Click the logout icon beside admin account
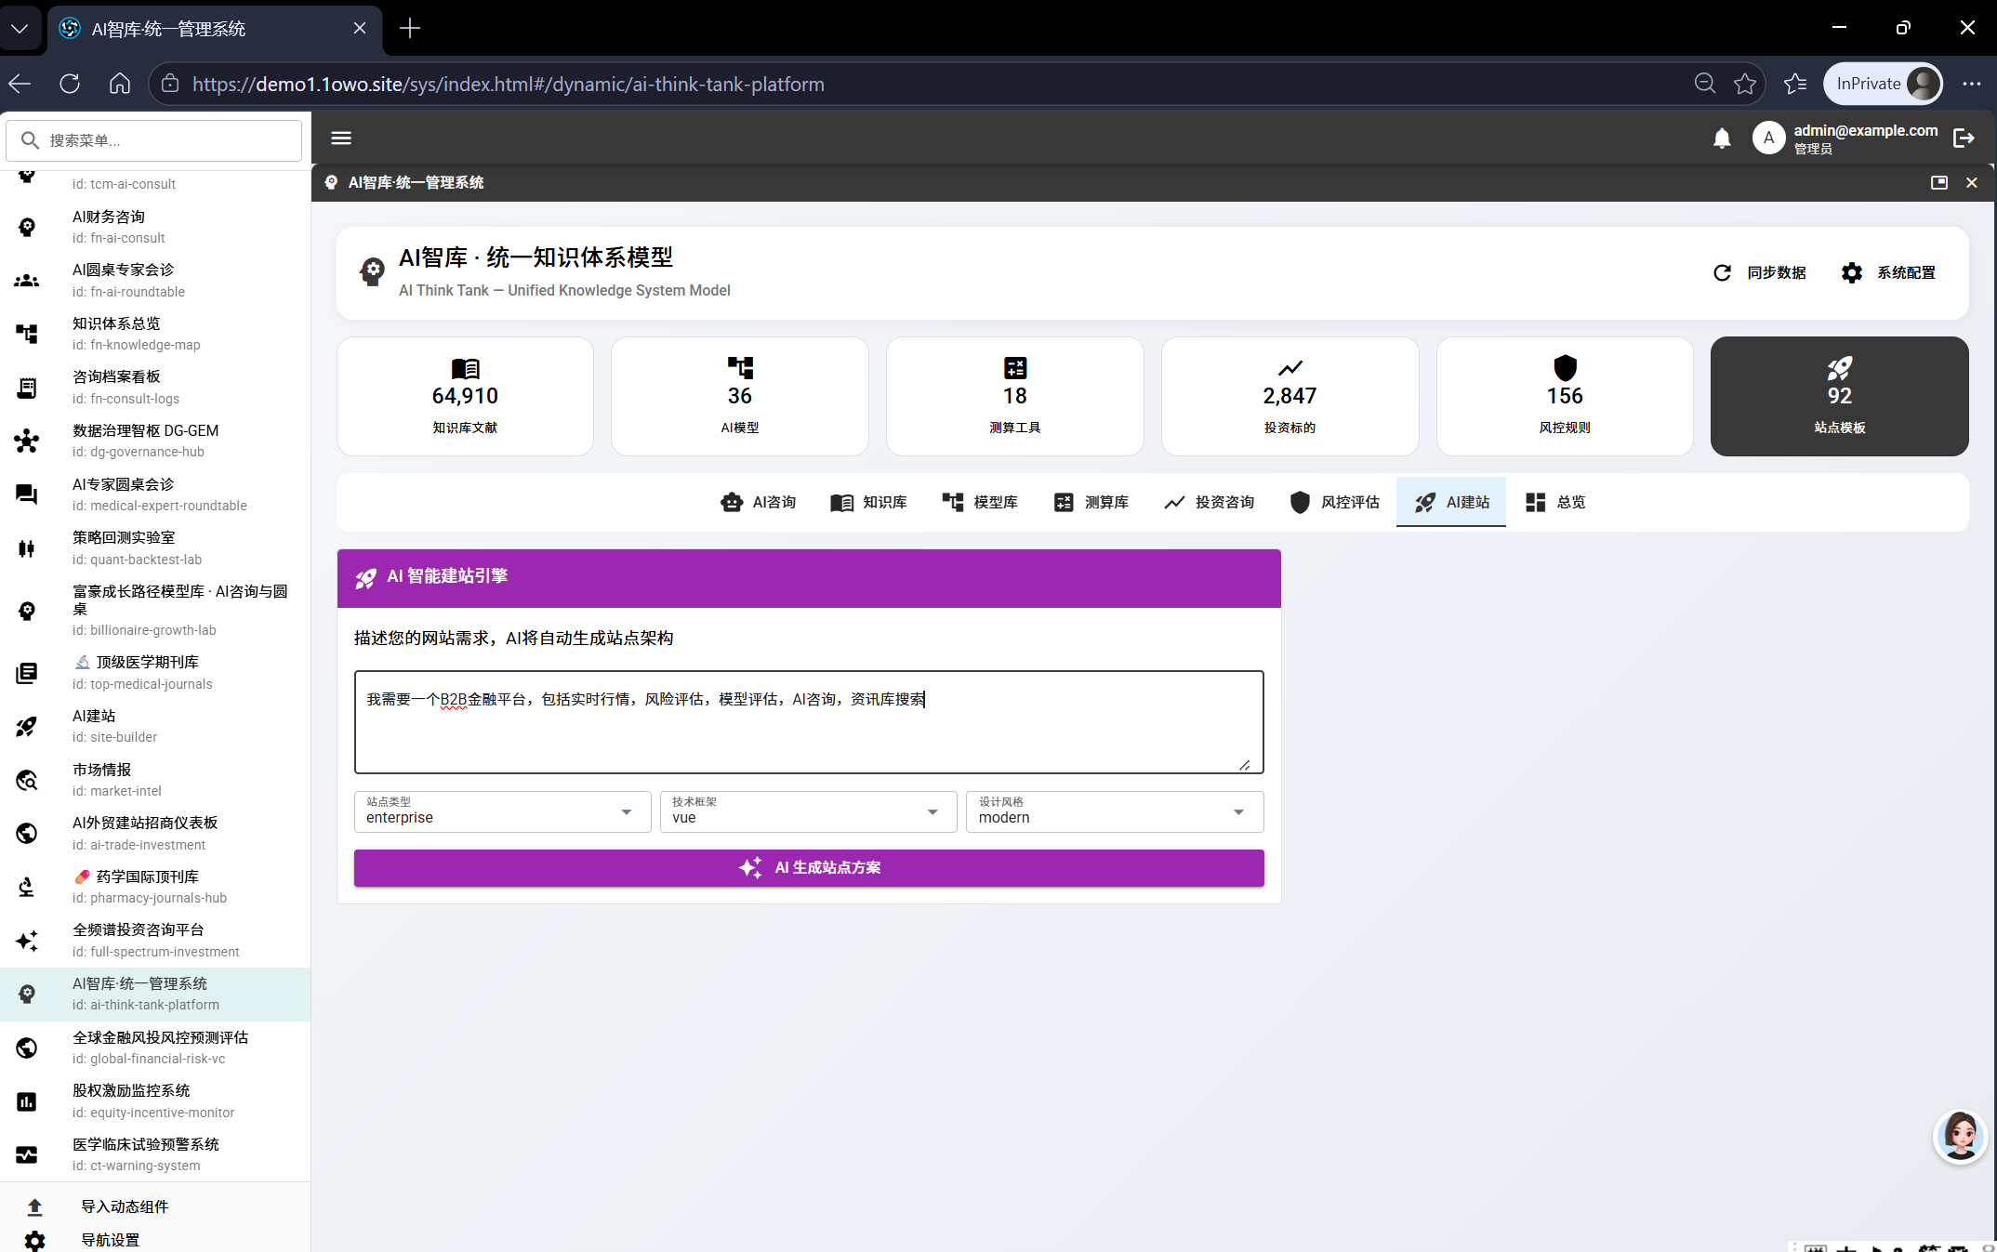This screenshot has width=1997, height=1252. tap(1964, 138)
